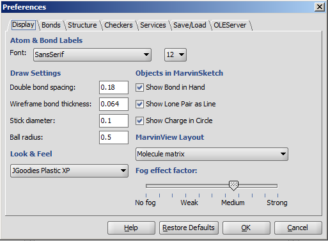Click the Wireframe bond thickness field
The image size is (328, 241).
click(114, 104)
